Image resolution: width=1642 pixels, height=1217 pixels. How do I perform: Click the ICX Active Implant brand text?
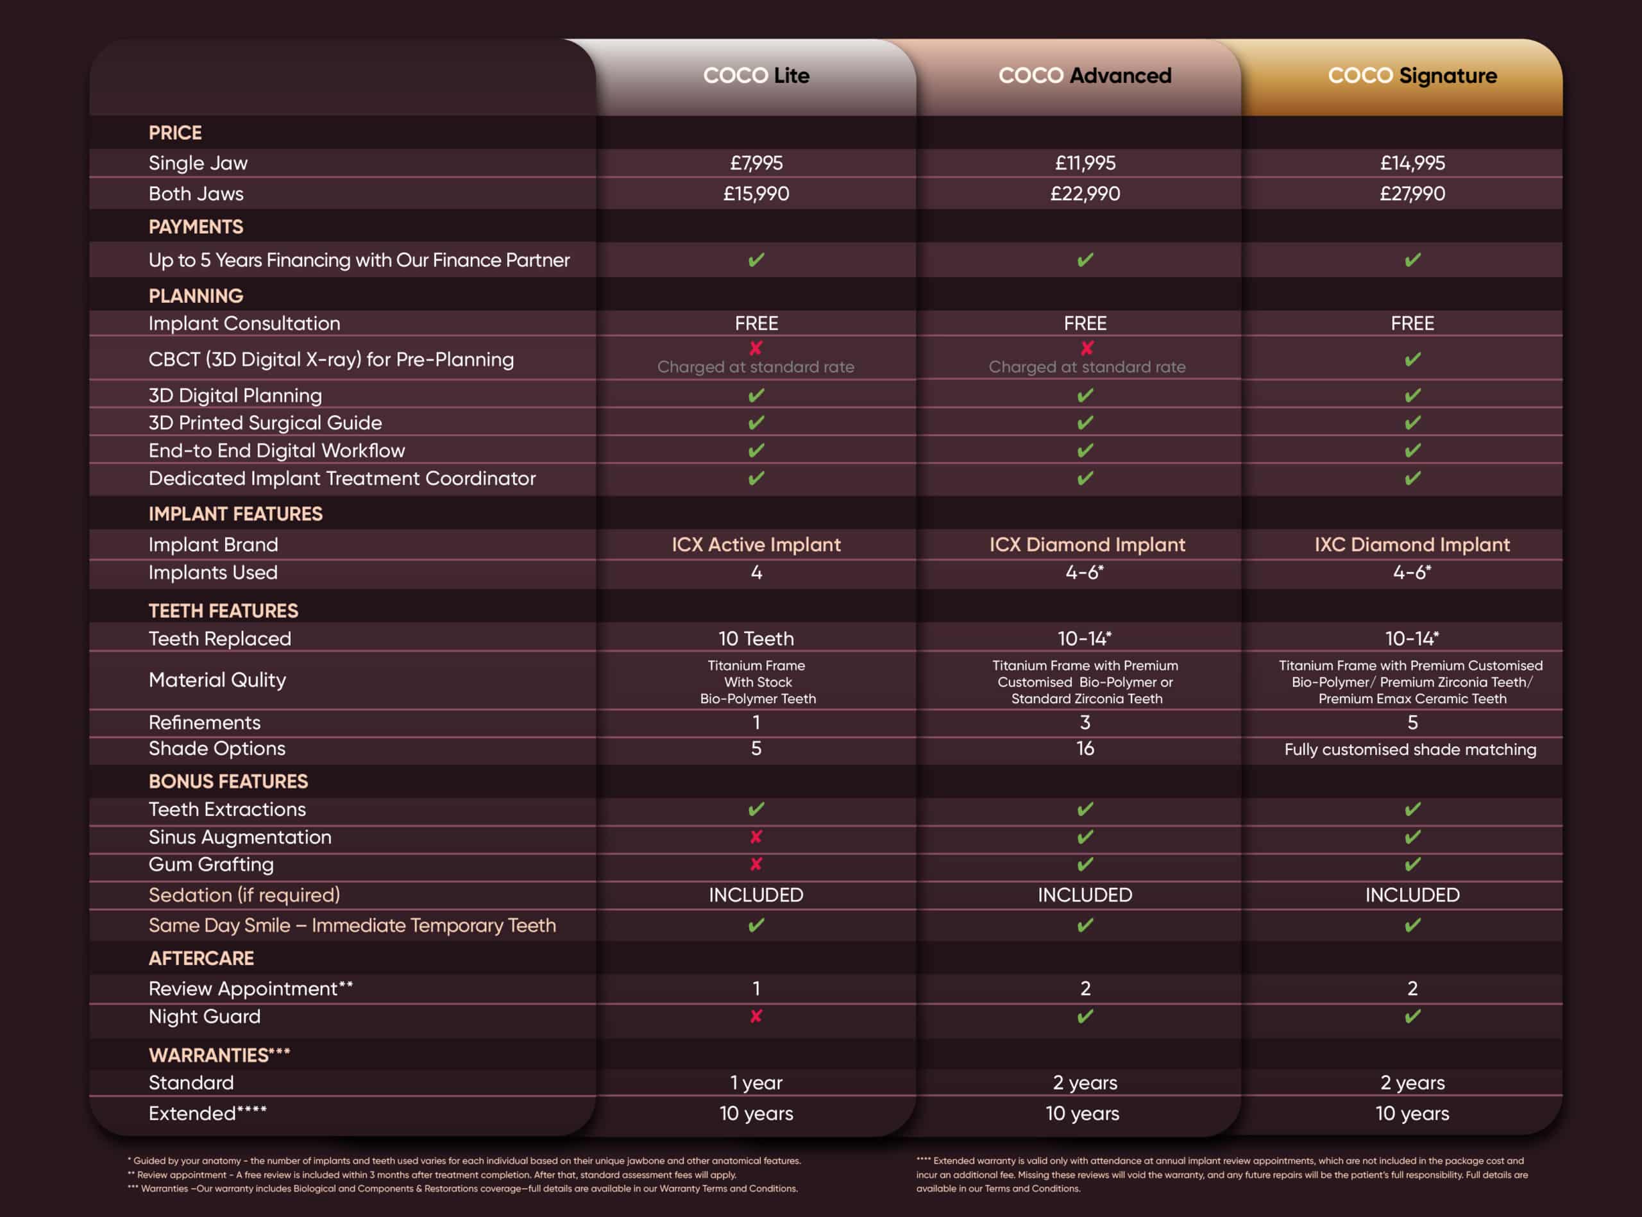tap(756, 545)
